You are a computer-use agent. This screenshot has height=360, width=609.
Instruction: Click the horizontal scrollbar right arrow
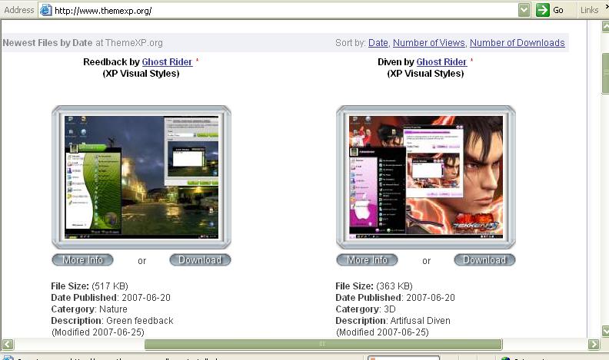click(x=594, y=344)
